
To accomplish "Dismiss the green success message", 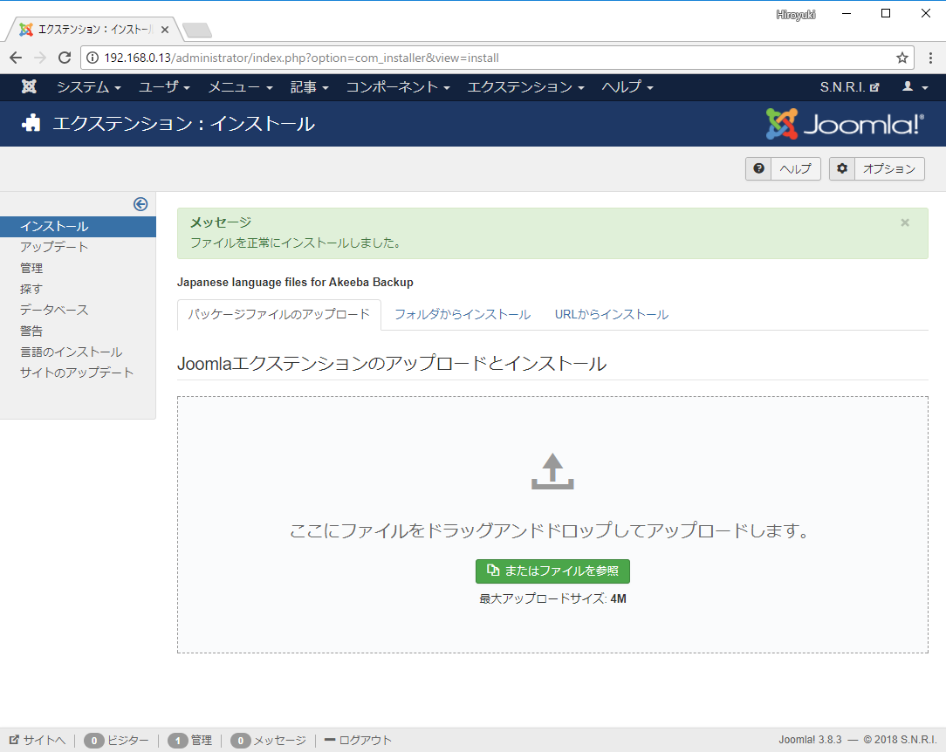I will [905, 222].
